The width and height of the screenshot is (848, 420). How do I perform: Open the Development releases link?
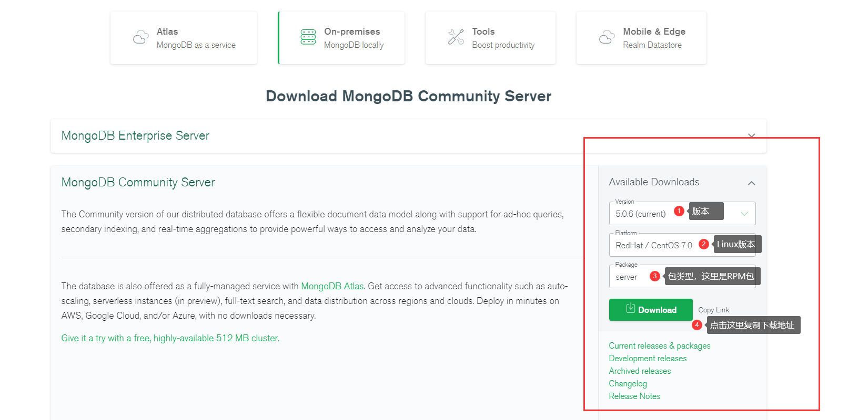648,359
